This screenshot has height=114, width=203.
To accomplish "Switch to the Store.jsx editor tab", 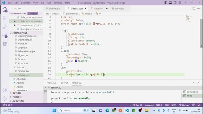I will 119,9.
